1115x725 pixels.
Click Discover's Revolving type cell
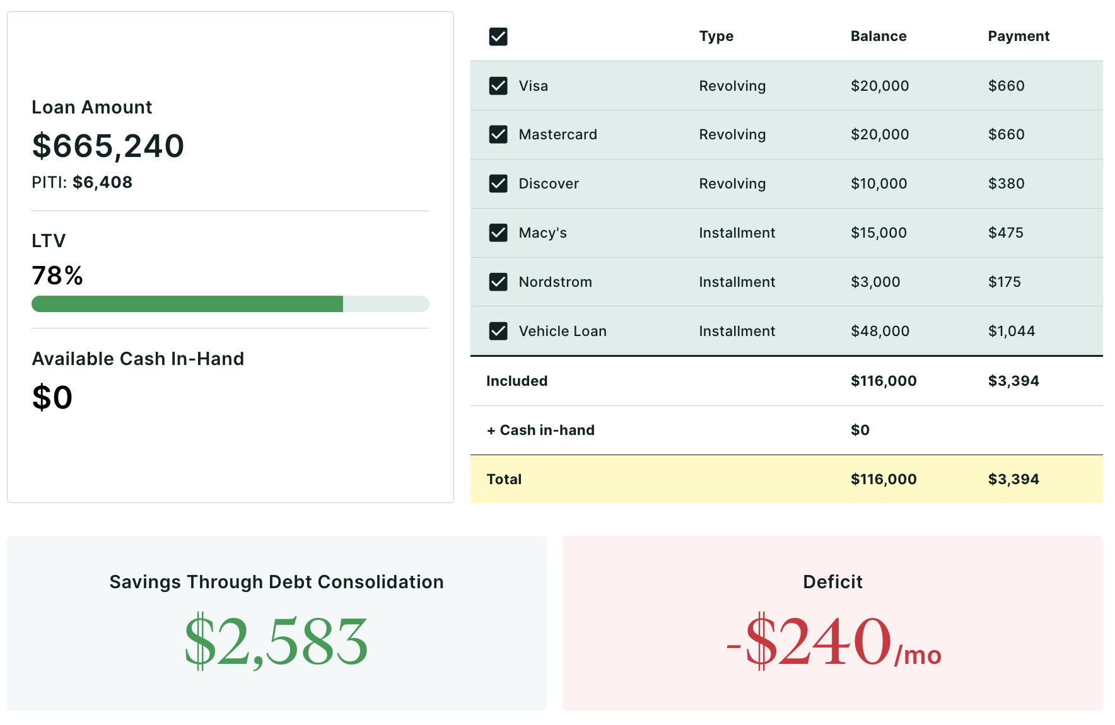click(x=732, y=183)
